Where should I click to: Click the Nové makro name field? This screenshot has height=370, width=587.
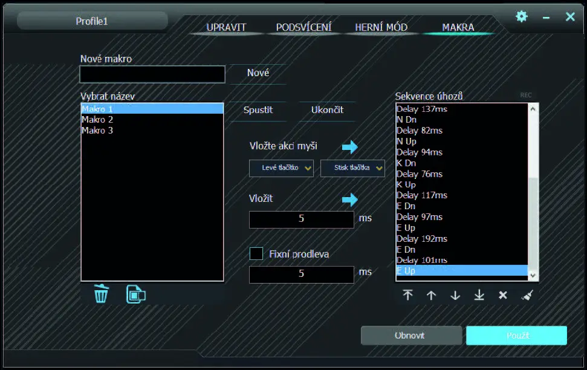[152, 74]
